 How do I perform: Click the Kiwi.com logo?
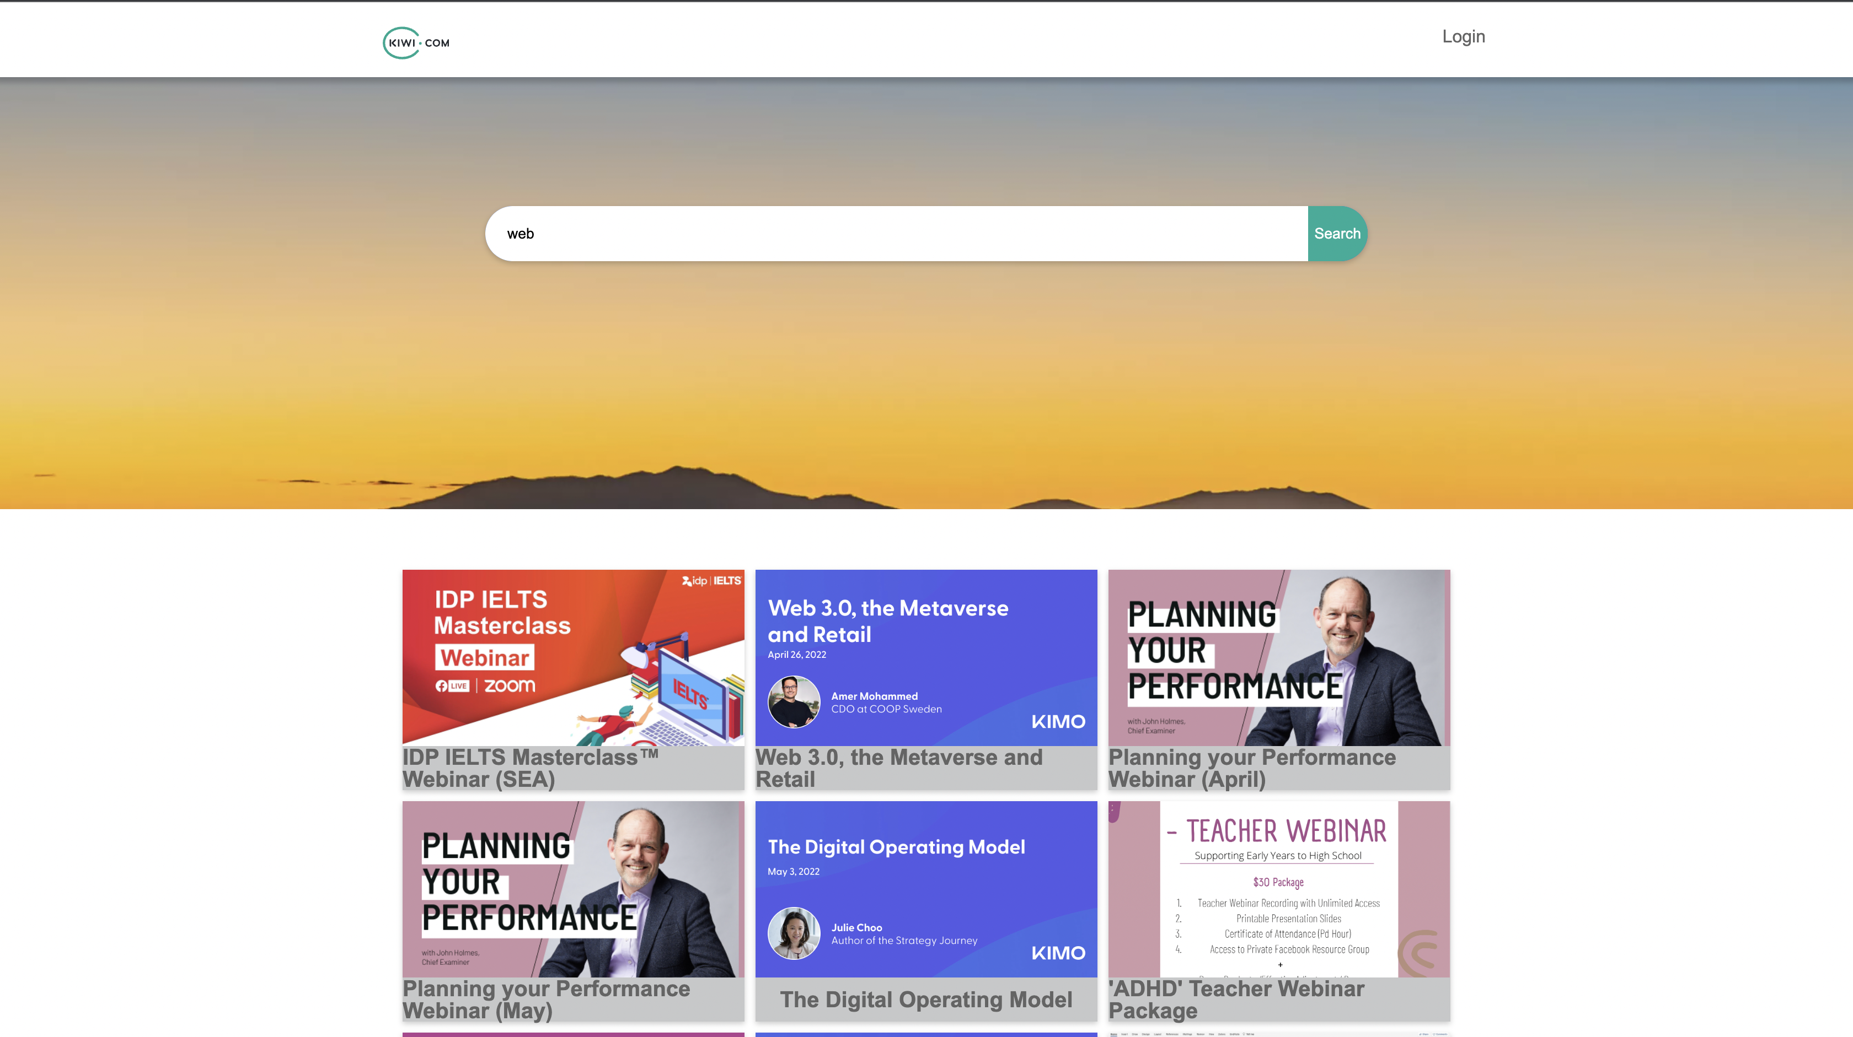(x=416, y=43)
